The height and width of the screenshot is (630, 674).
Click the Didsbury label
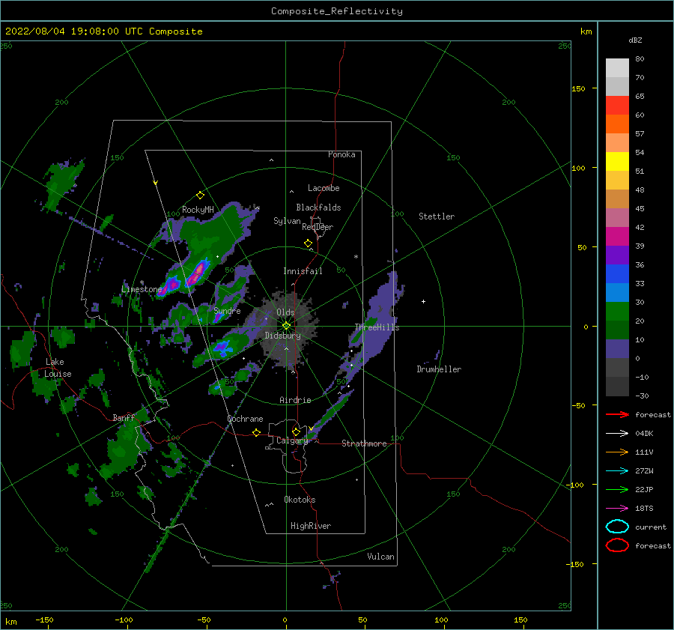283,336
